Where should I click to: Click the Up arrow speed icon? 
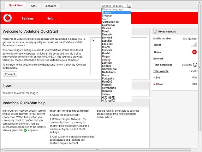[154, 78]
